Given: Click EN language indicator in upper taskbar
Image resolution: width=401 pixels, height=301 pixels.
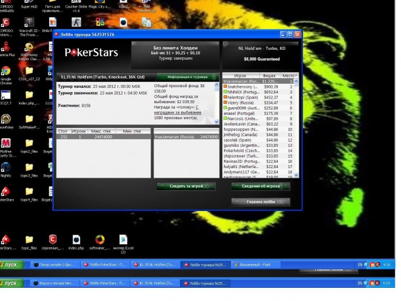Looking at the screenshot, I should click(x=360, y=265).
